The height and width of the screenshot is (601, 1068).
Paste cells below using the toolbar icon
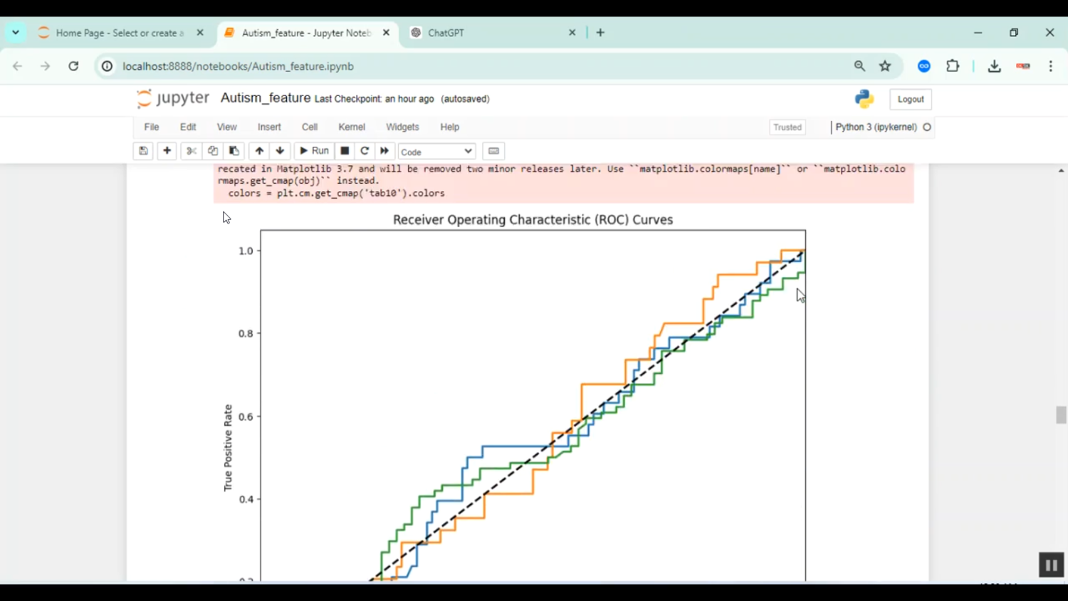[x=234, y=151]
